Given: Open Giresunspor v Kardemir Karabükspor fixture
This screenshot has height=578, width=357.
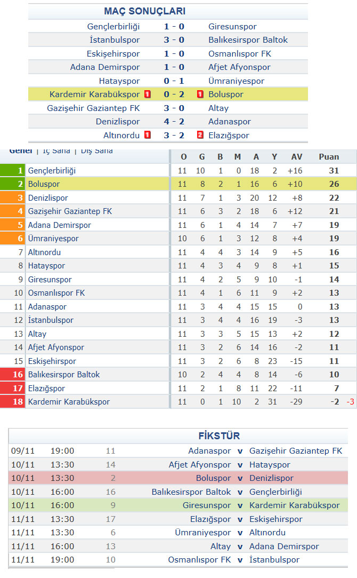Looking at the screenshot, I should pyautogui.click(x=178, y=505).
